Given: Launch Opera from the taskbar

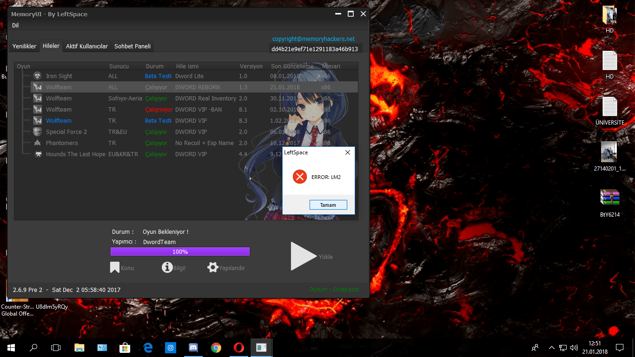Looking at the screenshot, I should tap(238, 347).
